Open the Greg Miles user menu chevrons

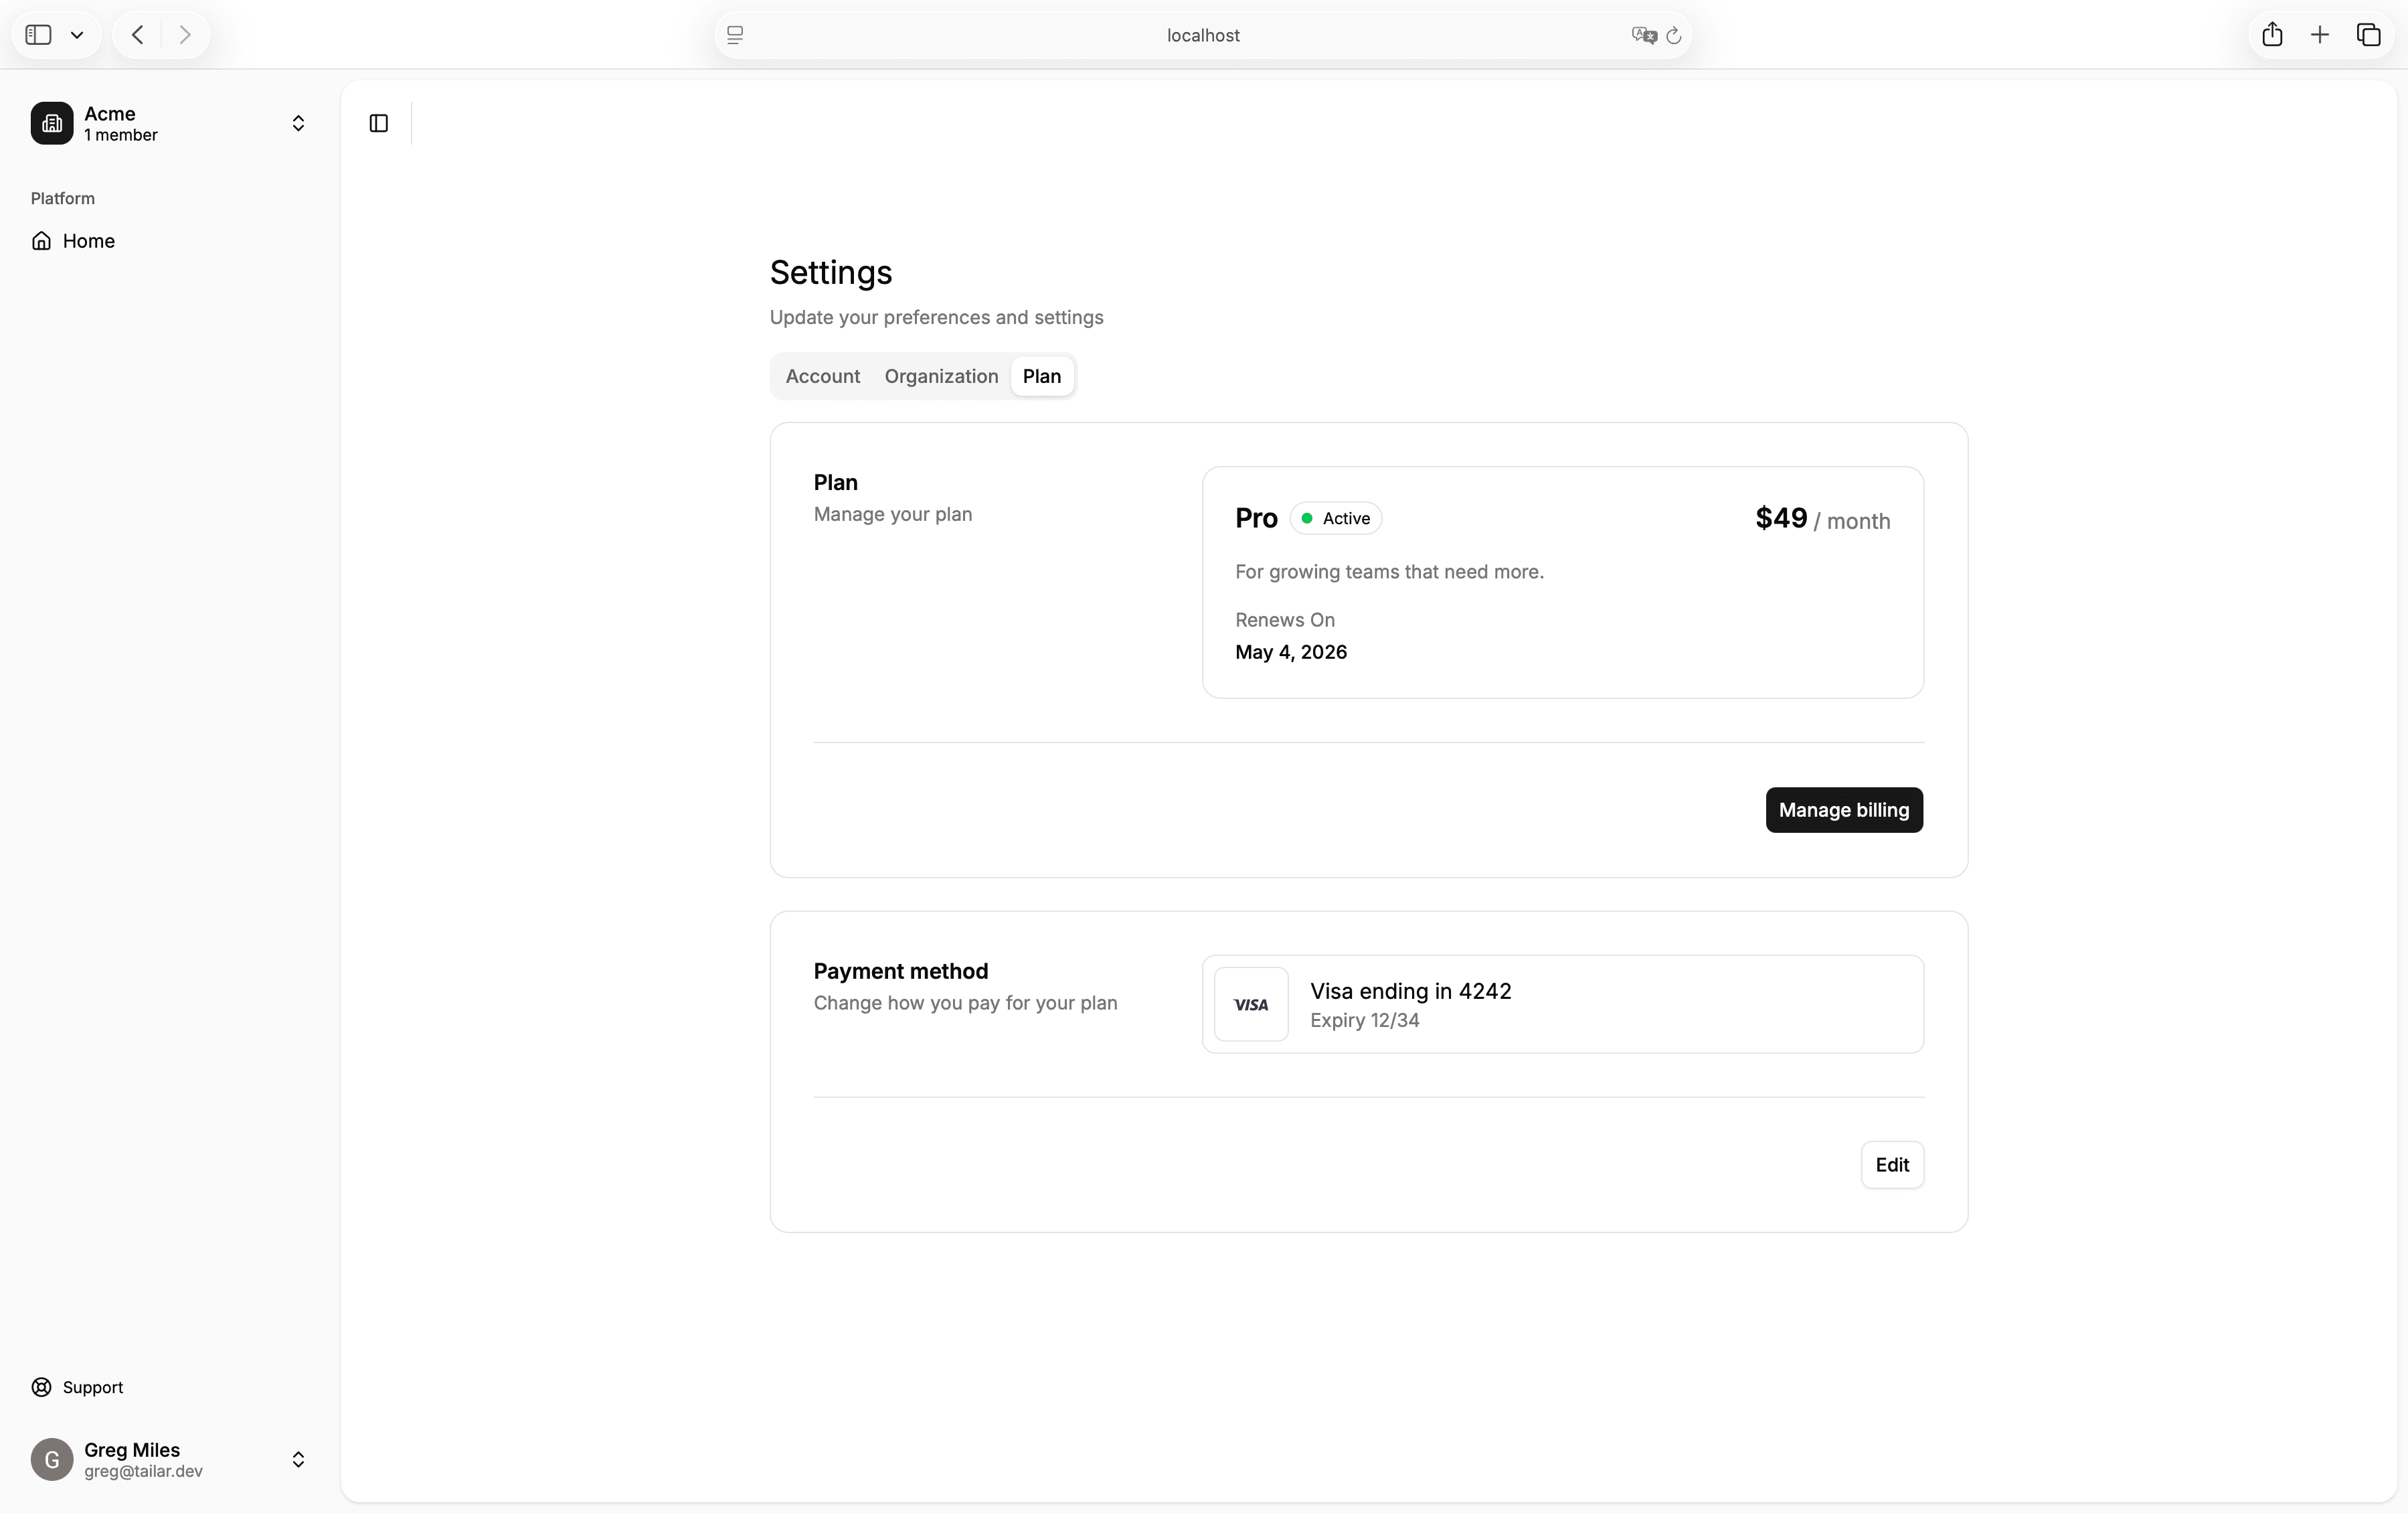(298, 1459)
